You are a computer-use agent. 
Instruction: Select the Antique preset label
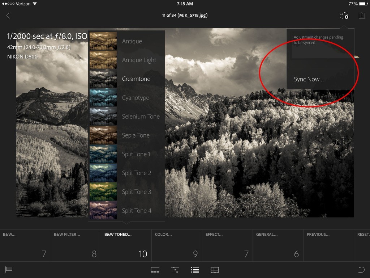coord(132,41)
